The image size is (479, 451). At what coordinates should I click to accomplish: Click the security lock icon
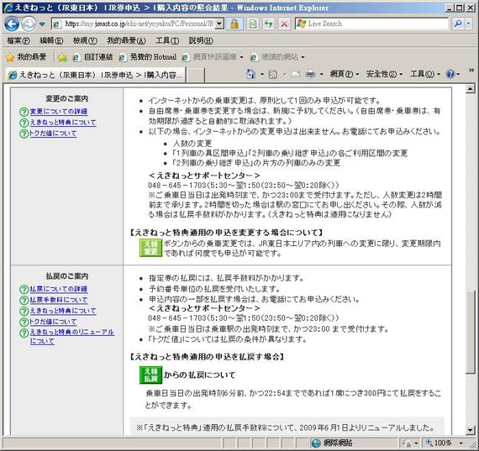tap(234, 24)
